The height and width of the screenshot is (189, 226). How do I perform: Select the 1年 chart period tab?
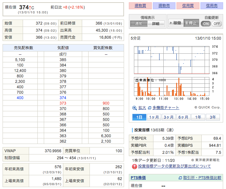click(x=198, y=117)
